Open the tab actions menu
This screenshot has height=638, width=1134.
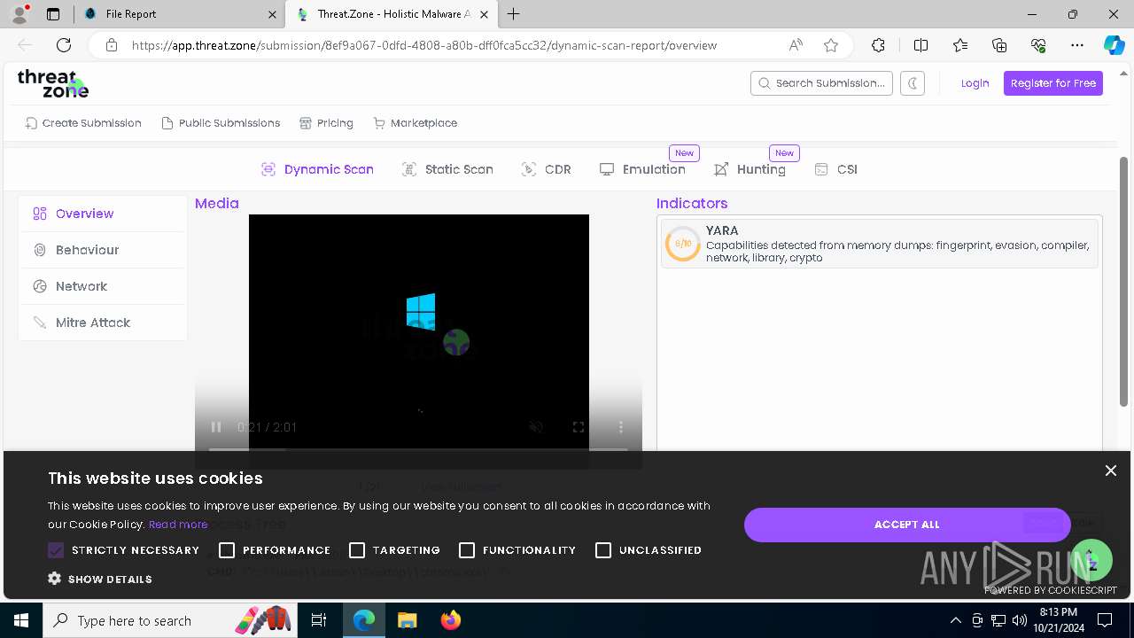coord(53,14)
